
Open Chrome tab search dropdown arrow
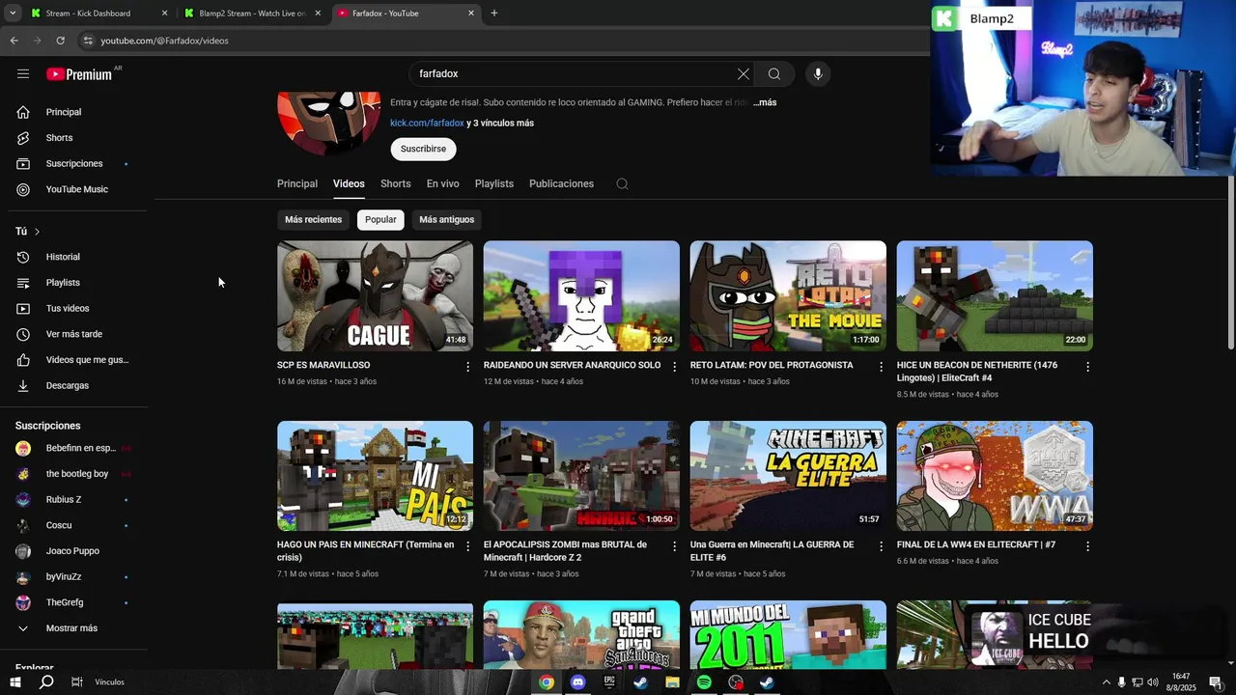pyautogui.click(x=13, y=14)
